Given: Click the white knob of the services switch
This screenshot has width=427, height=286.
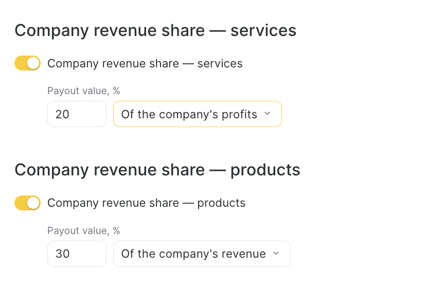Looking at the screenshot, I should [33, 63].
